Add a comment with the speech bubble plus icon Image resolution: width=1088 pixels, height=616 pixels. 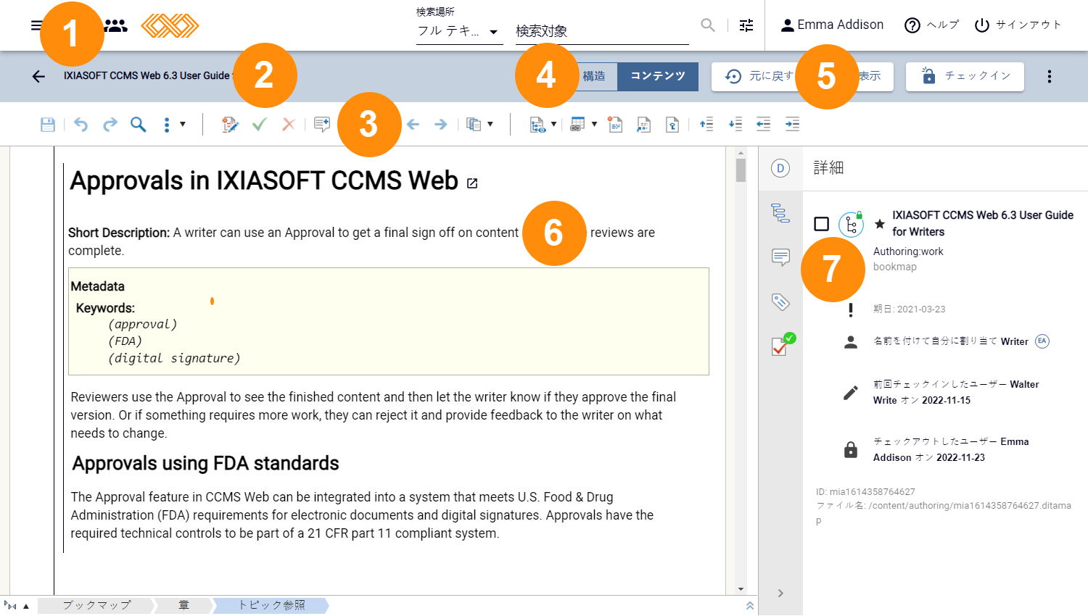(x=321, y=125)
